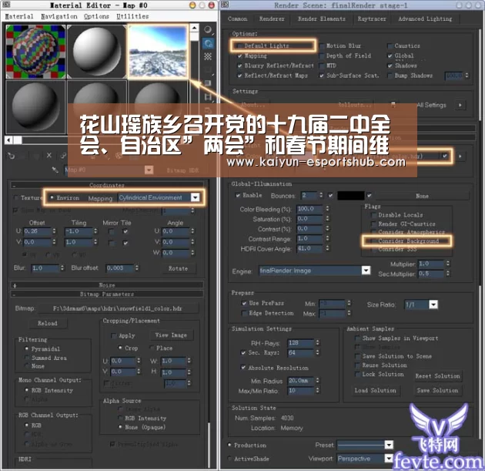Enable Depth of Field checkbox
Viewport: 485px width, 471px height.
pos(322,56)
